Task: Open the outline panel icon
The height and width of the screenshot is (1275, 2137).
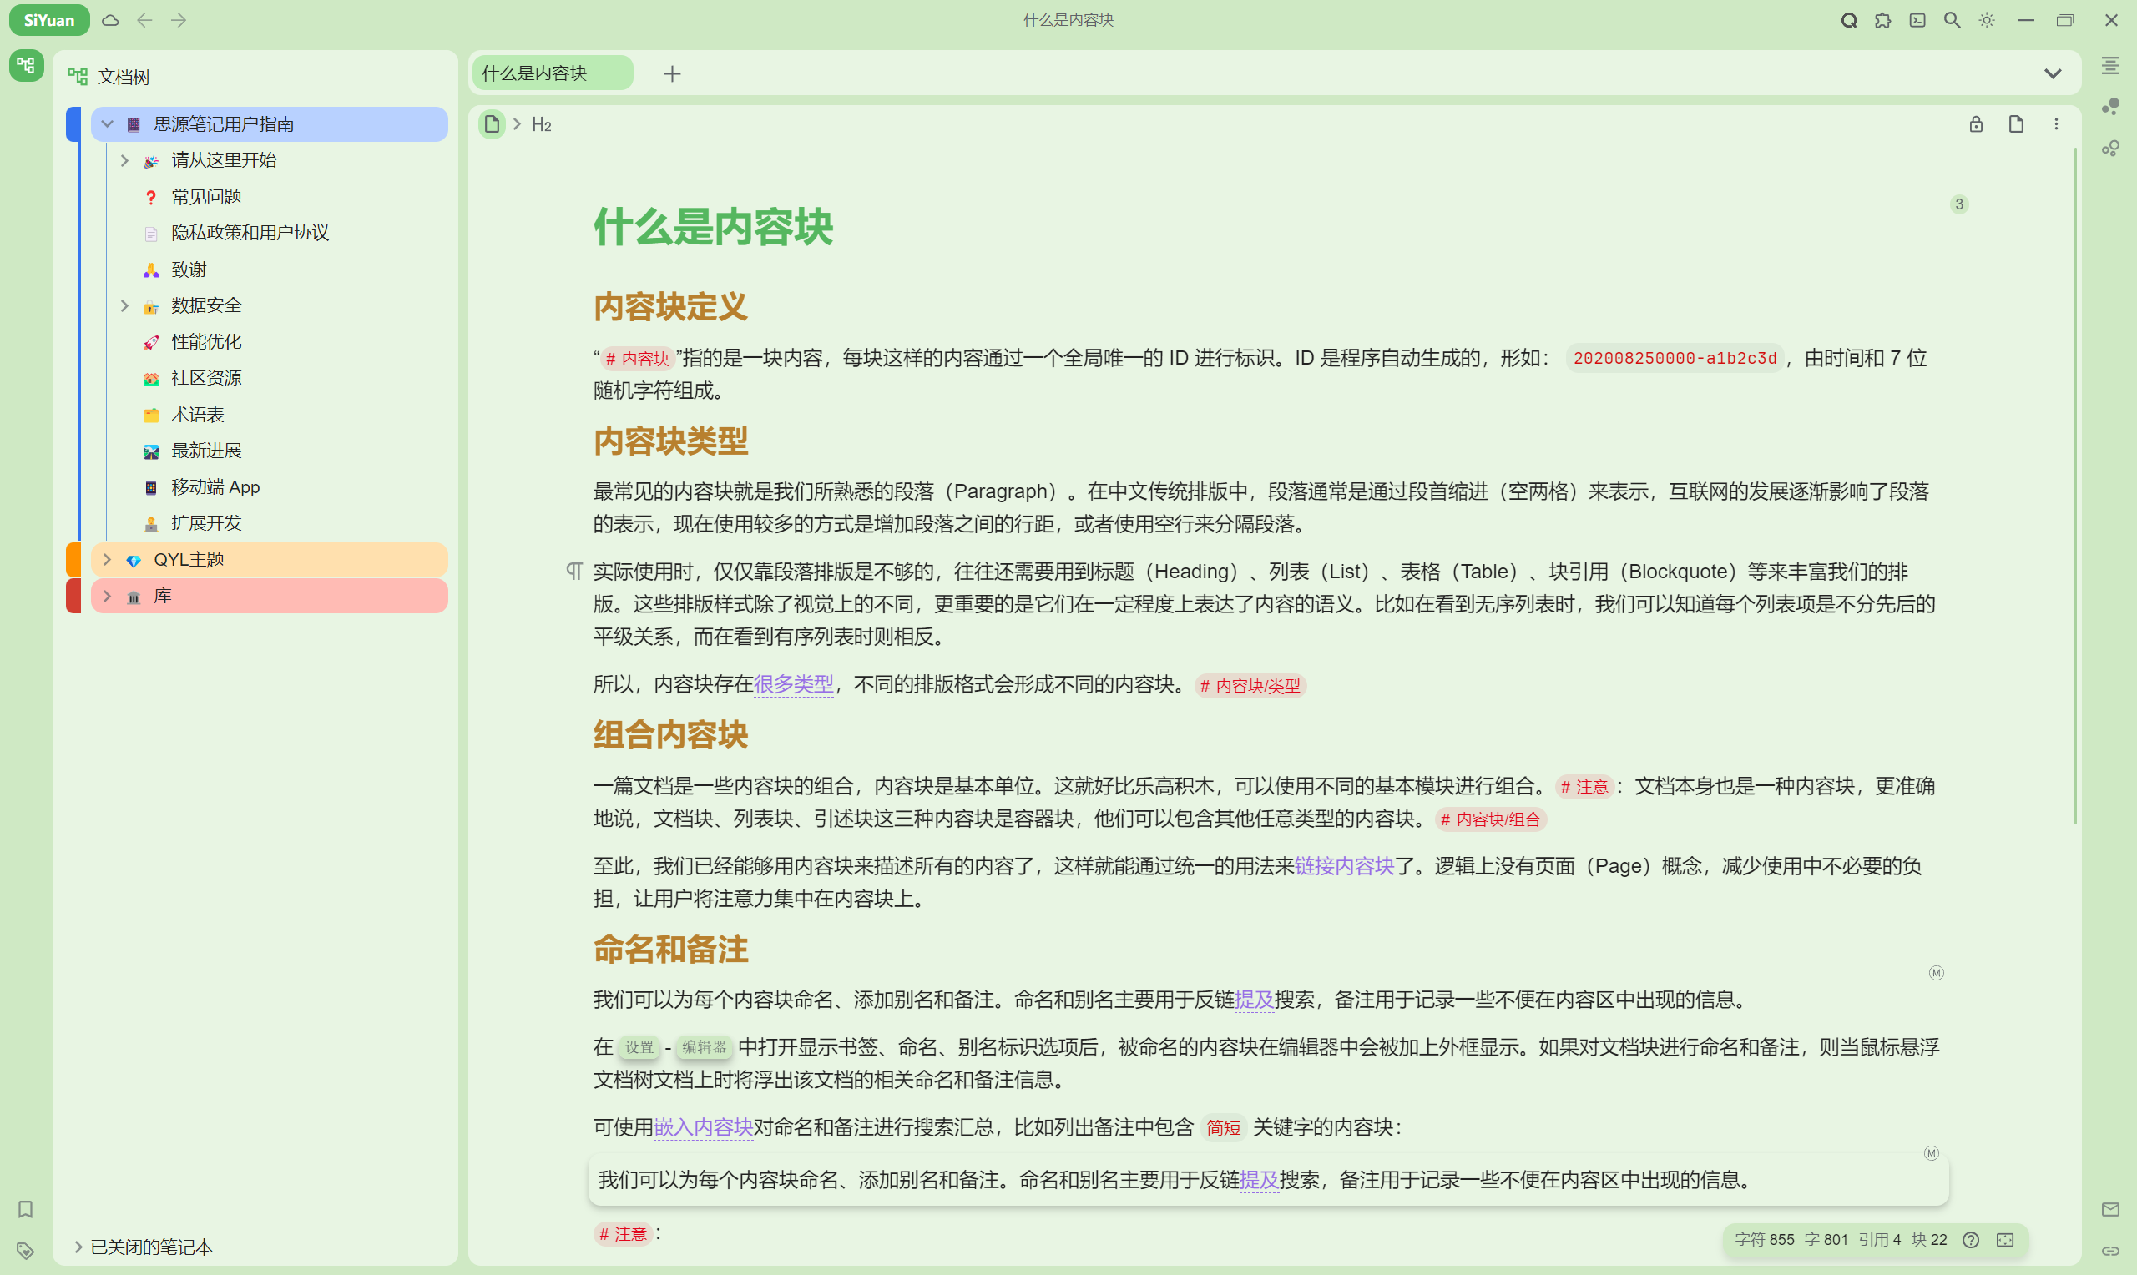Action: (x=2112, y=67)
